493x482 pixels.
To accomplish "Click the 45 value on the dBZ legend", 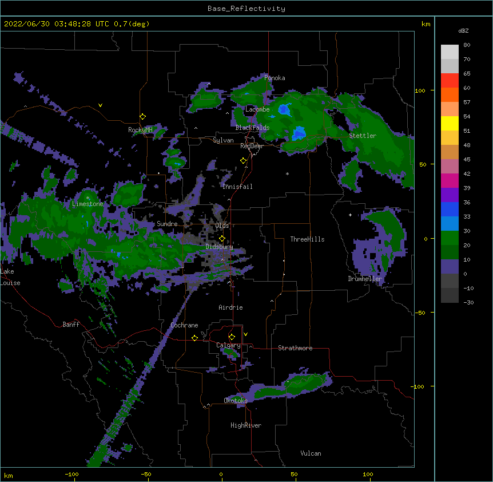I will [x=467, y=160].
